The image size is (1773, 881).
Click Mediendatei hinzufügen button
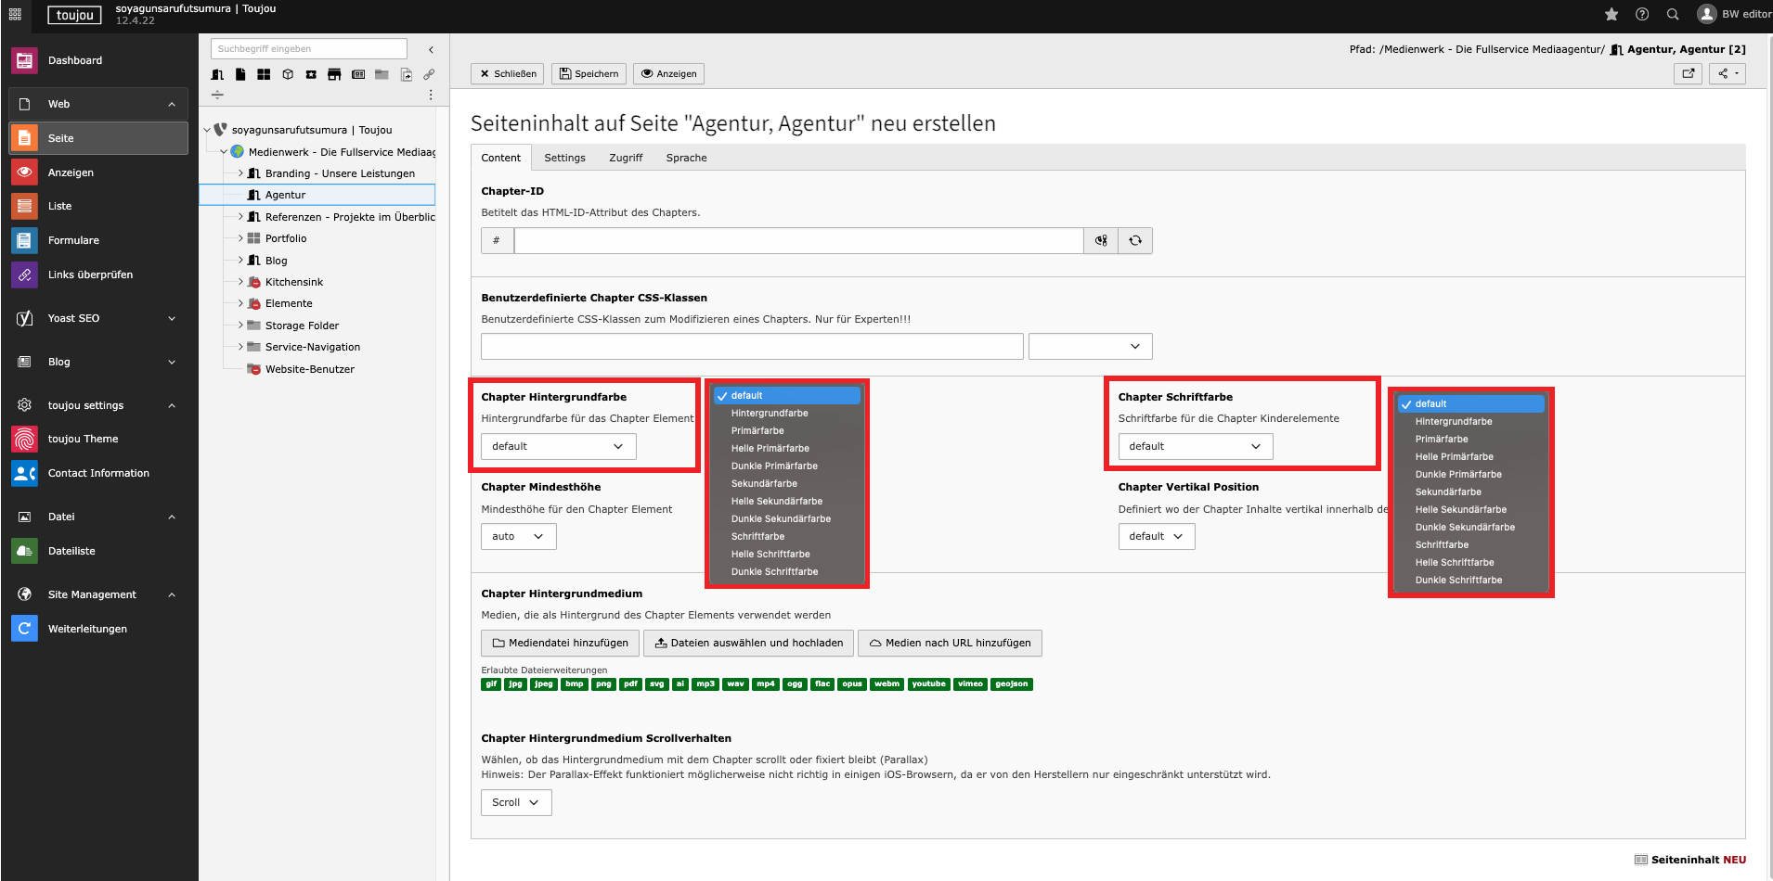tap(560, 643)
